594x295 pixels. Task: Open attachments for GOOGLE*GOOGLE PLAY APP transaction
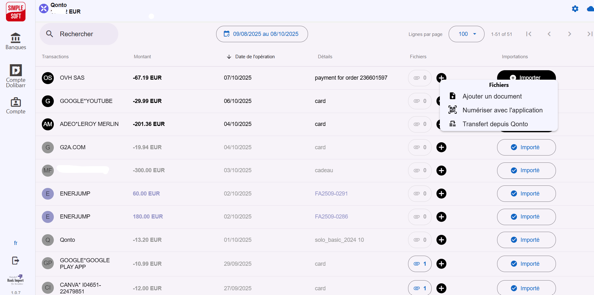click(x=419, y=264)
